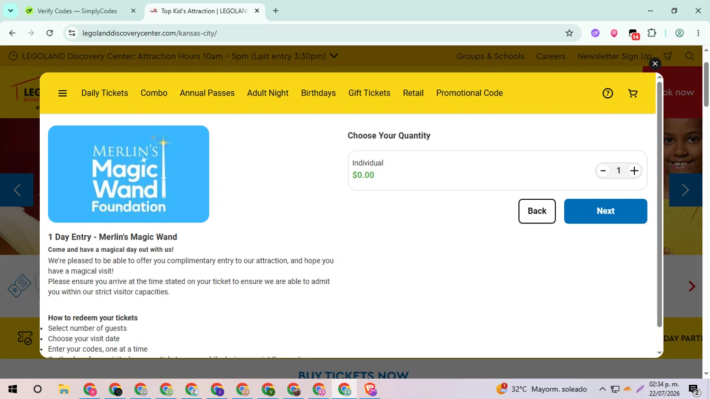
Task: Open File Explorer from the taskbar
Action: click(64, 389)
